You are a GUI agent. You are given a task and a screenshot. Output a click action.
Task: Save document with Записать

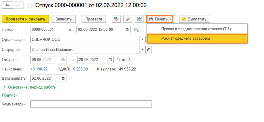64,19
